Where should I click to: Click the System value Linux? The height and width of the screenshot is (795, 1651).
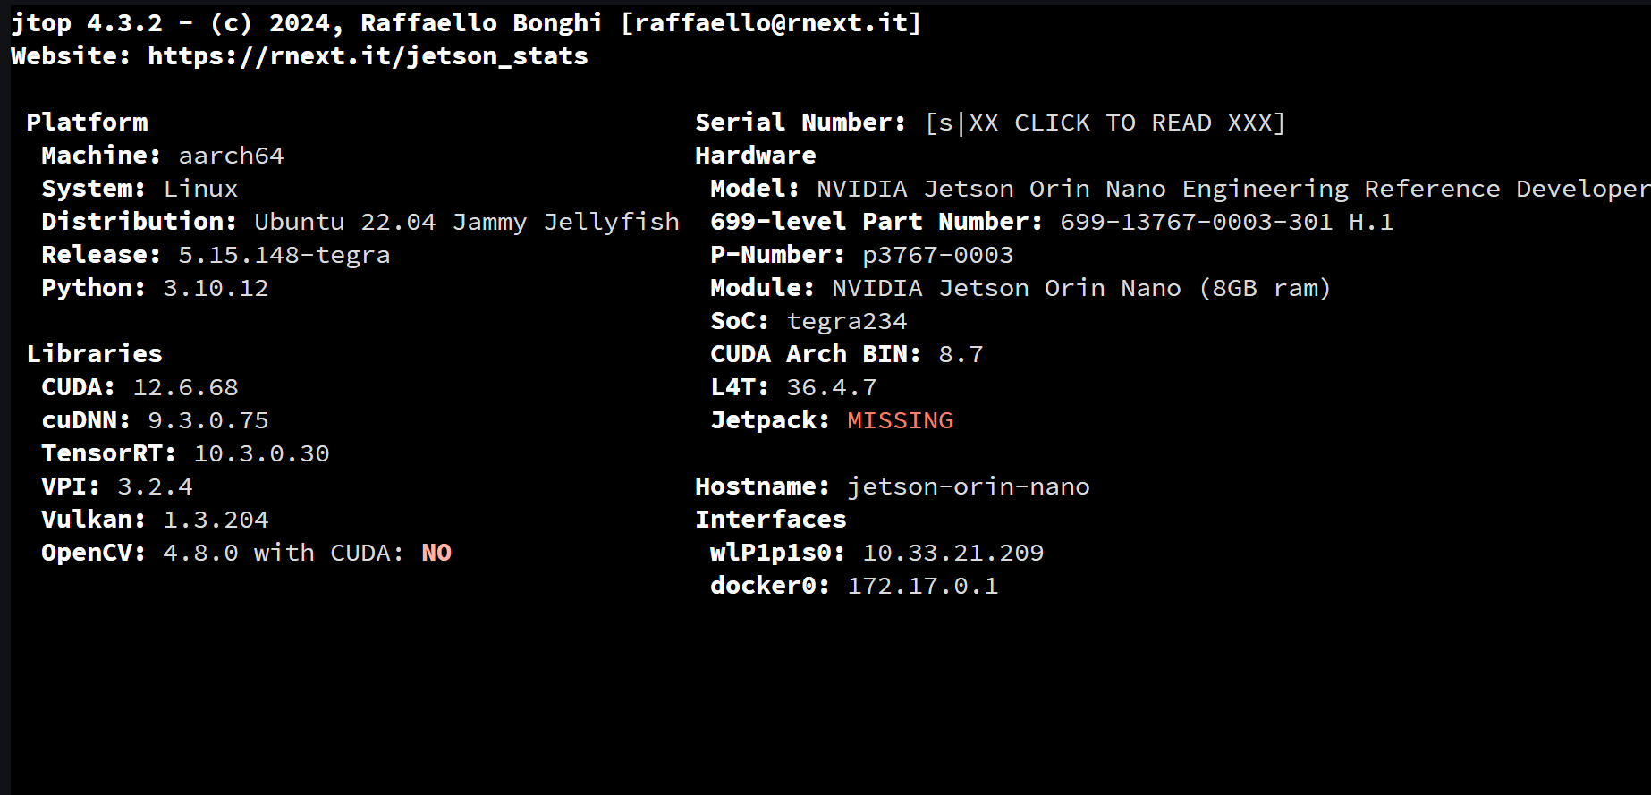pyautogui.click(x=200, y=189)
